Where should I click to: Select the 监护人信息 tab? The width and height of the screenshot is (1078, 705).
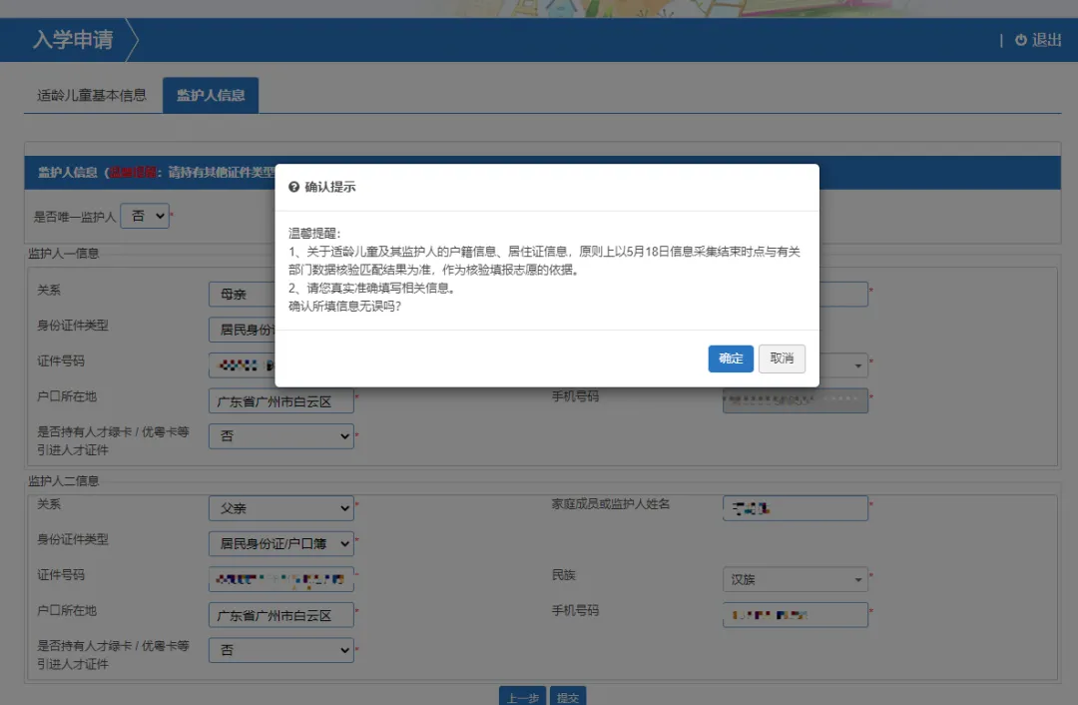[210, 95]
